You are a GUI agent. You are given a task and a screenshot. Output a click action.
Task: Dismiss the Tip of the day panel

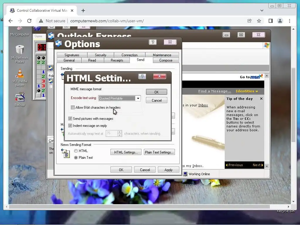click(261, 99)
